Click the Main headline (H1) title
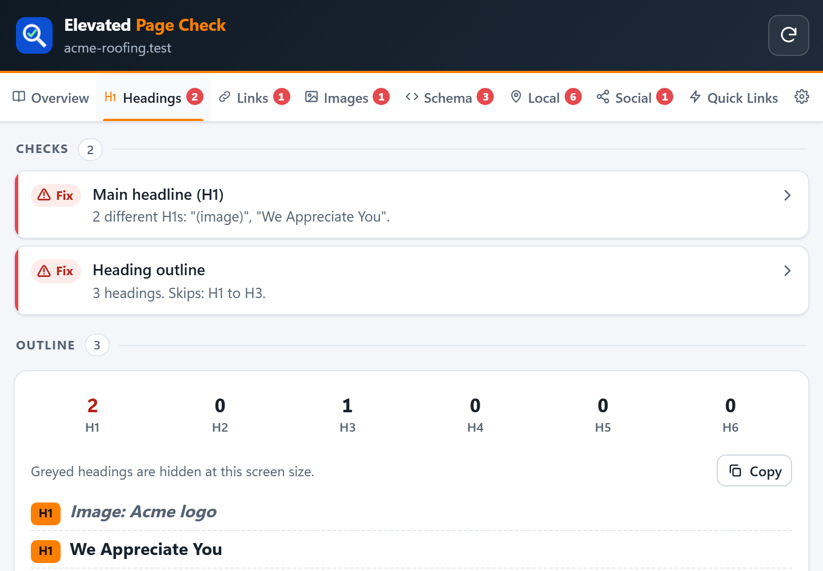The width and height of the screenshot is (823, 571). [x=158, y=195]
